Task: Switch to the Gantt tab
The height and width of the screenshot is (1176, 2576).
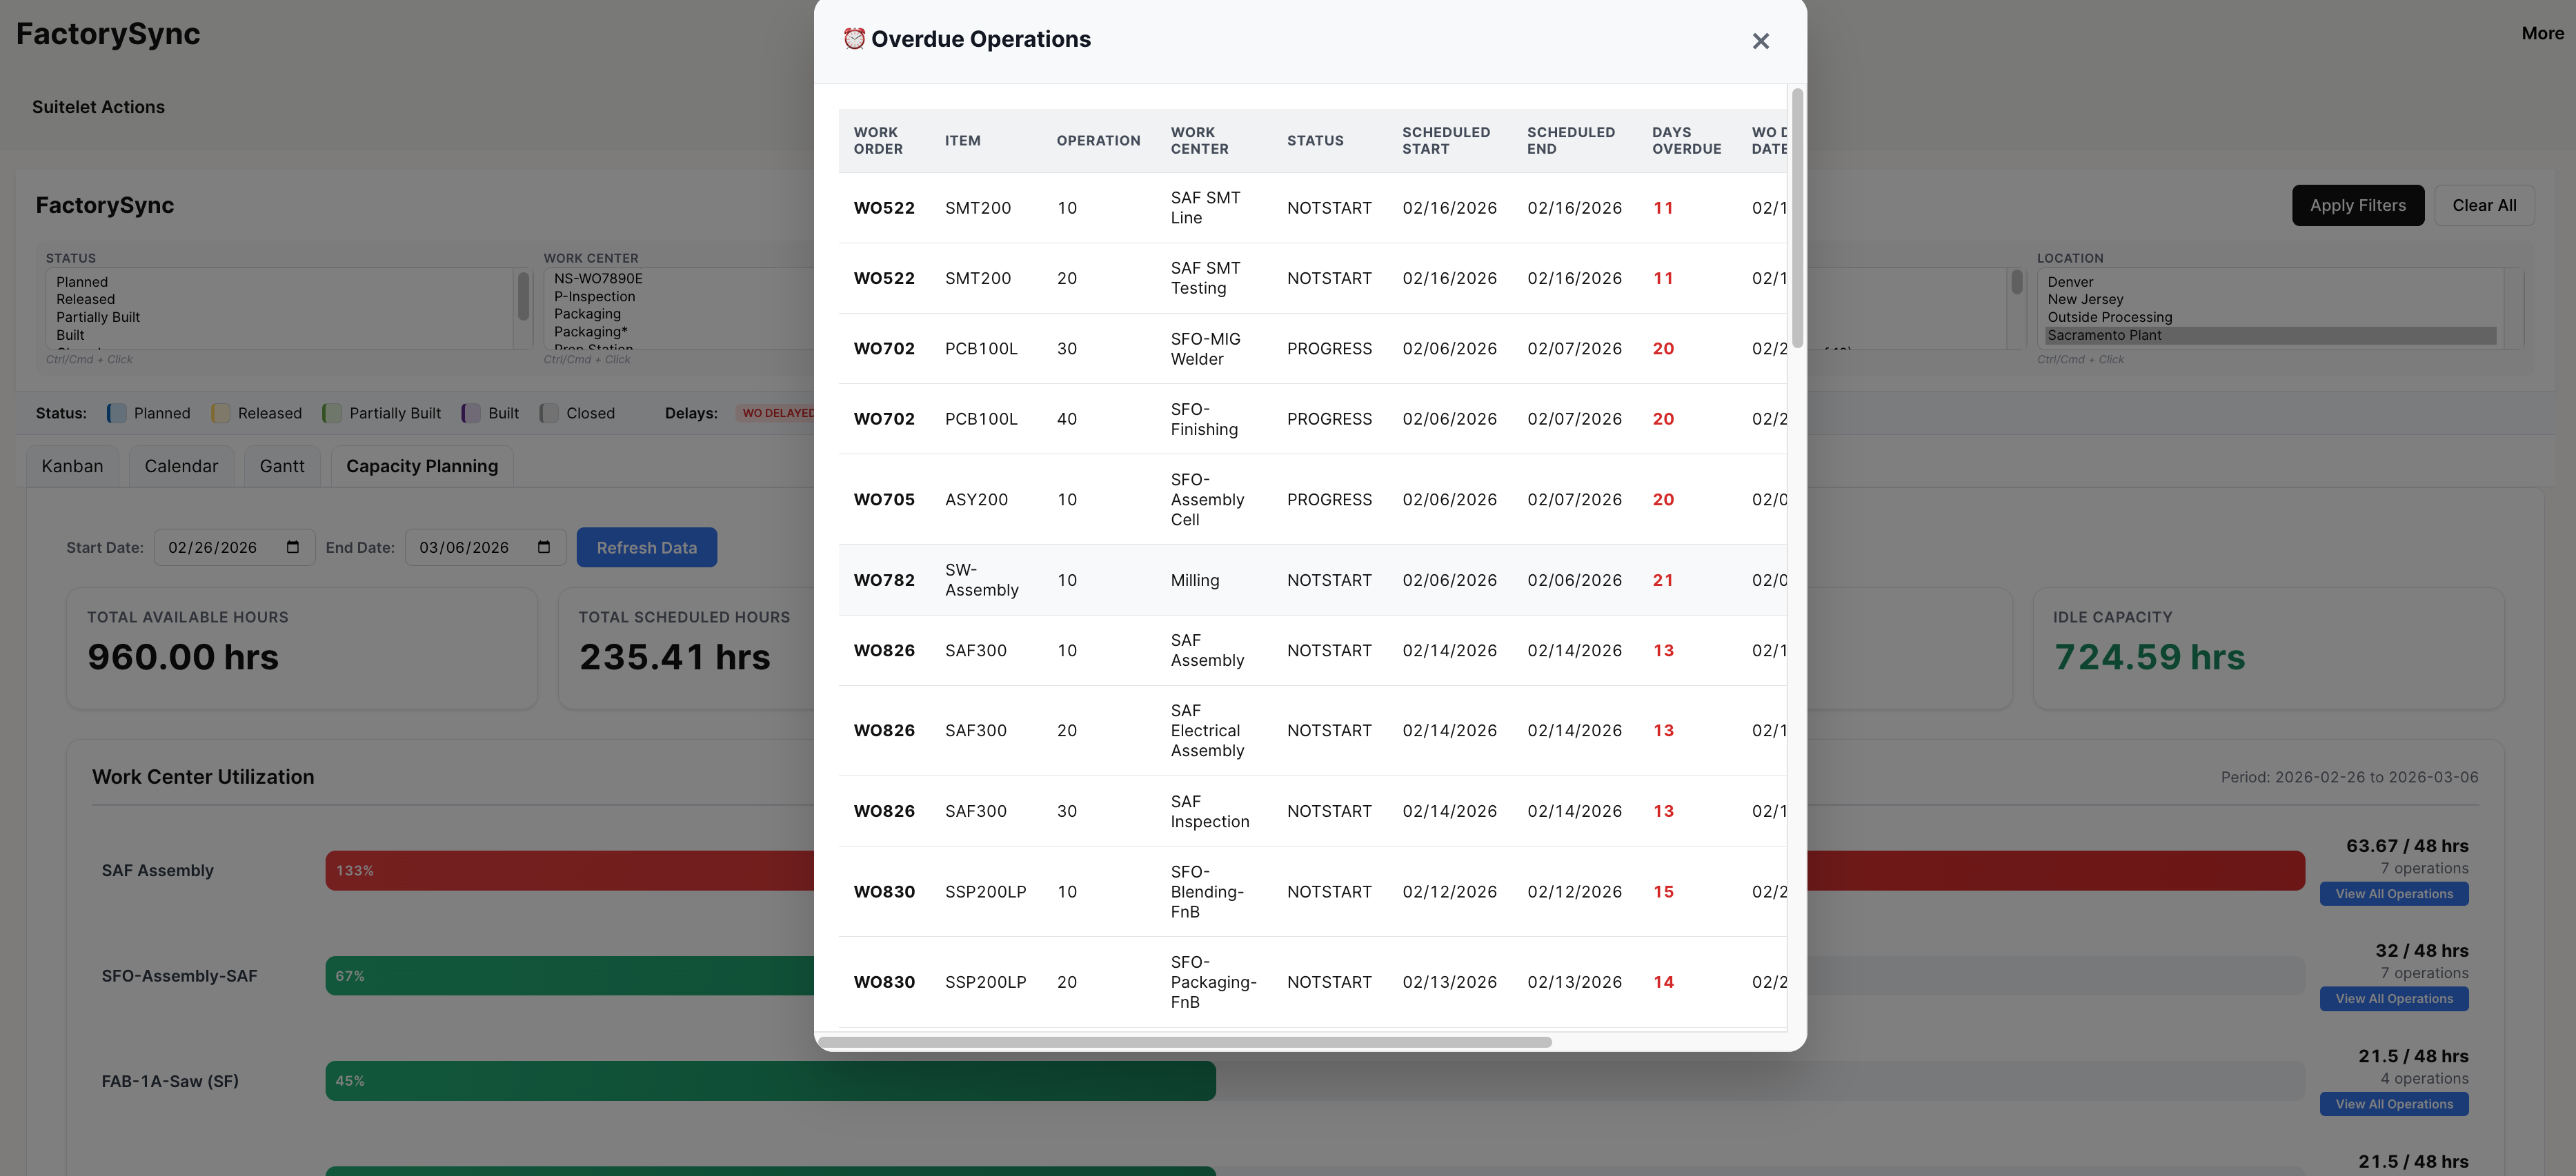Action: tap(281, 465)
